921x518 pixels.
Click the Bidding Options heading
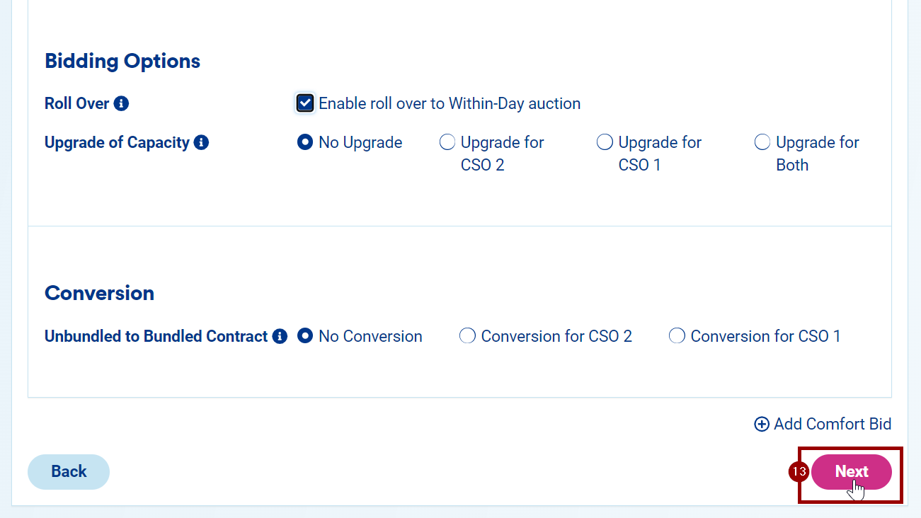tap(122, 62)
